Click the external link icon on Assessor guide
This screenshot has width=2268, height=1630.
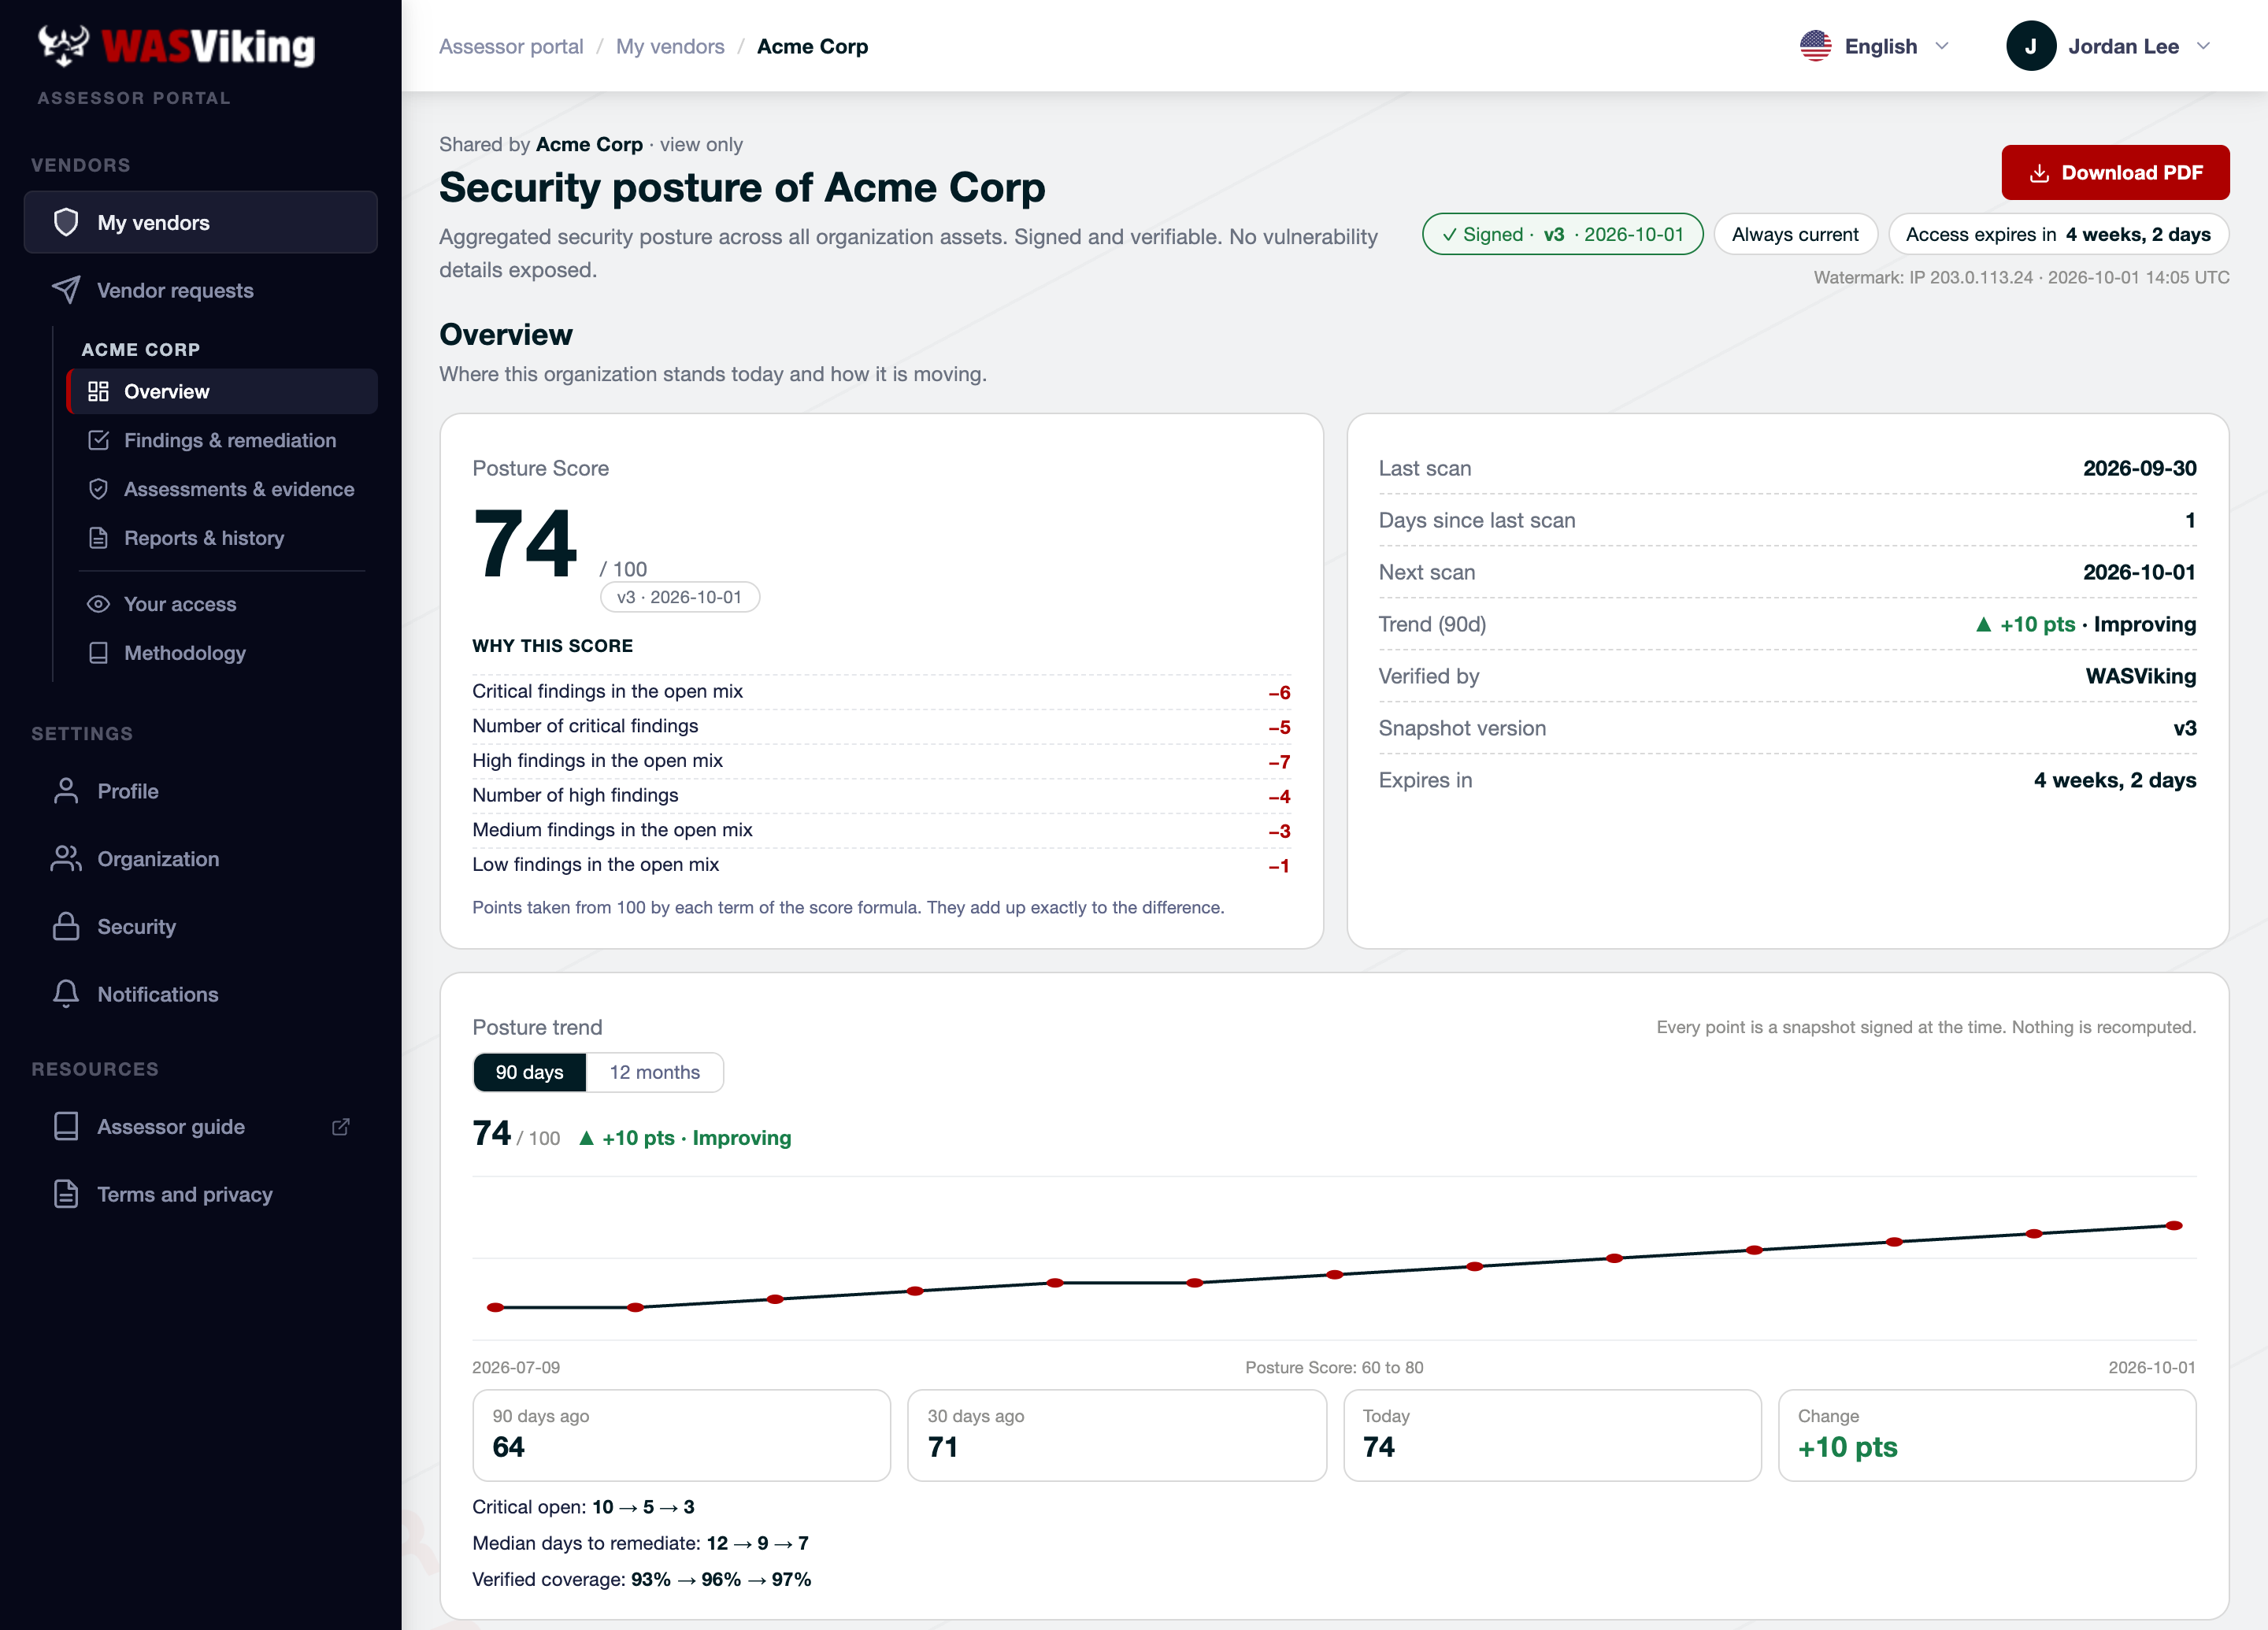[341, 1127]
